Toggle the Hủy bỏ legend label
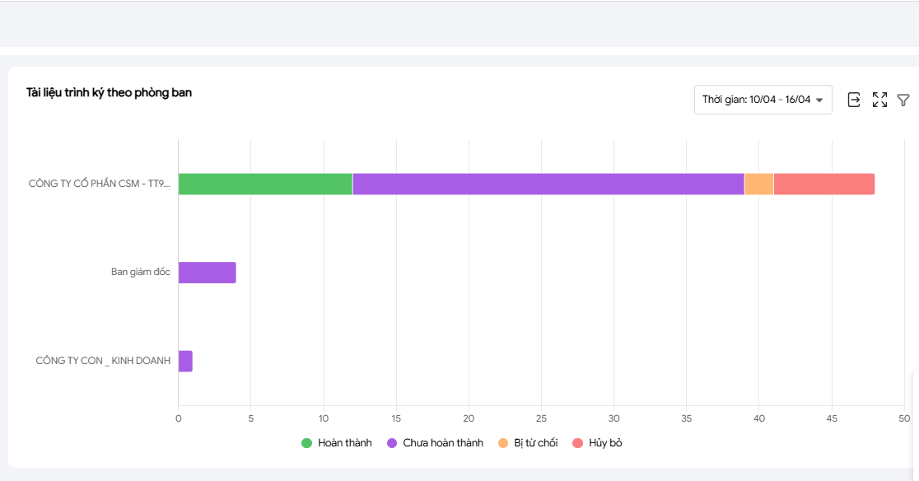Screen dimensions: 919x481 (605, 443)
